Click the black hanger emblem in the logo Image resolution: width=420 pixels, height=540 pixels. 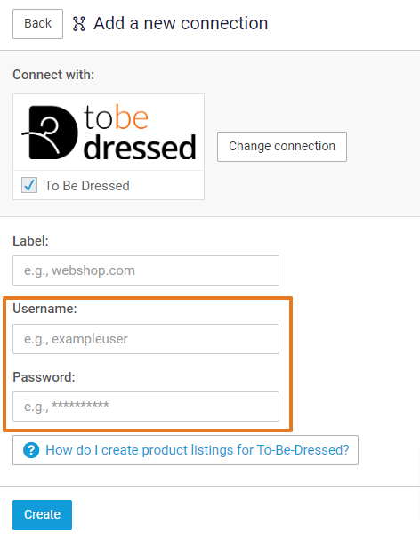(x=51, y=133)
